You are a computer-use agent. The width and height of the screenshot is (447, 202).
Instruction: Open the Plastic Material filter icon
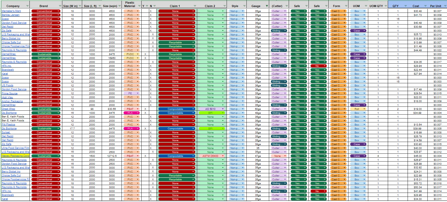139,6
